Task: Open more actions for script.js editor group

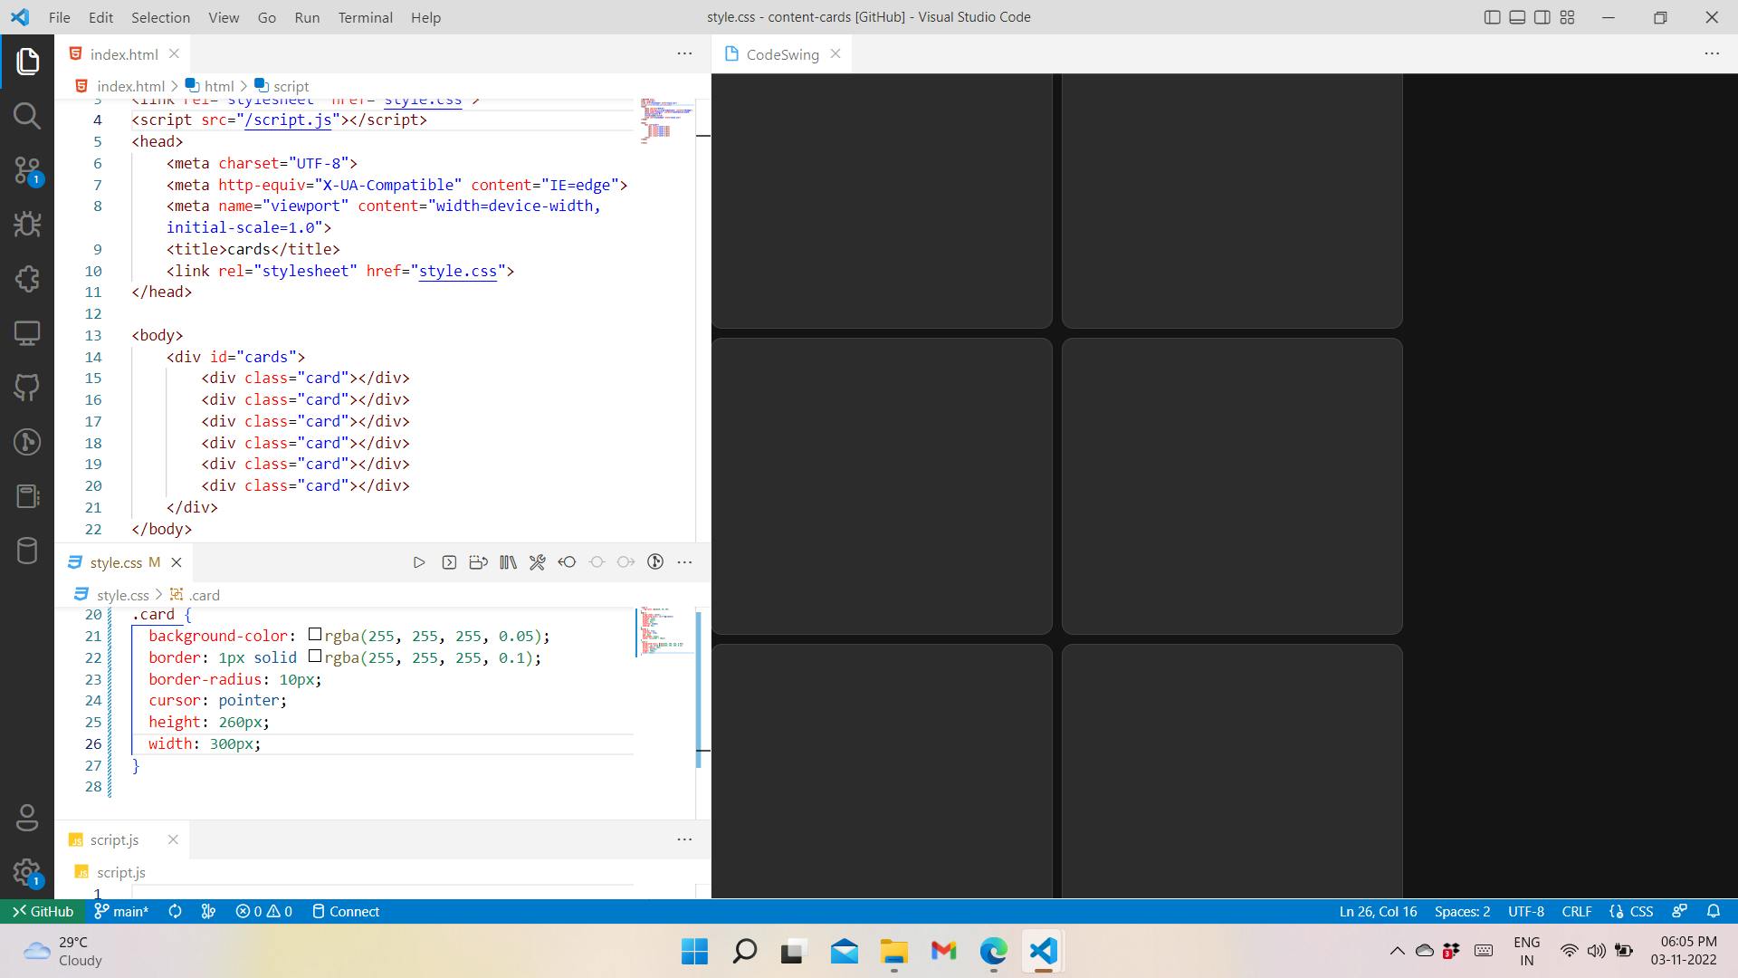Action: click(x=685, y=839)
